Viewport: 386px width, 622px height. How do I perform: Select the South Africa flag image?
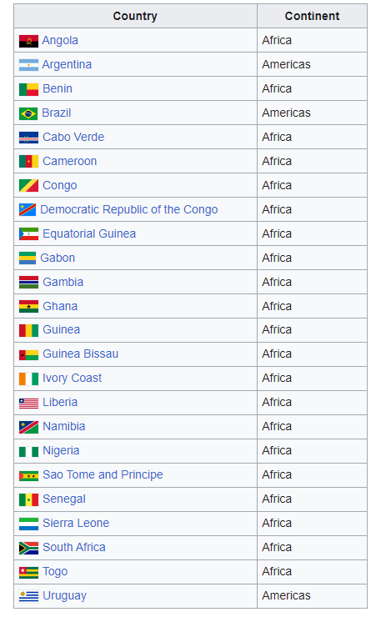[x=28, y=549]
